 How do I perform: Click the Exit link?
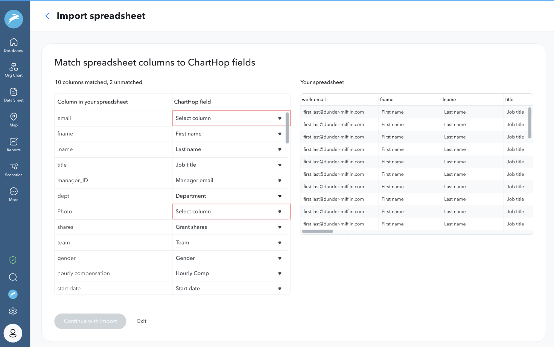click(x=142, y=321)
